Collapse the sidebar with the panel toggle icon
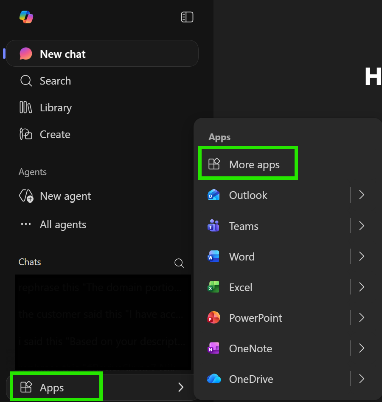382x402 pixels. [187, 17]
